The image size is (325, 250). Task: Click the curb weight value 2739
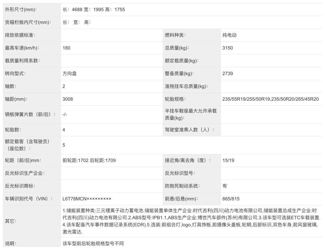pos(227,74)
